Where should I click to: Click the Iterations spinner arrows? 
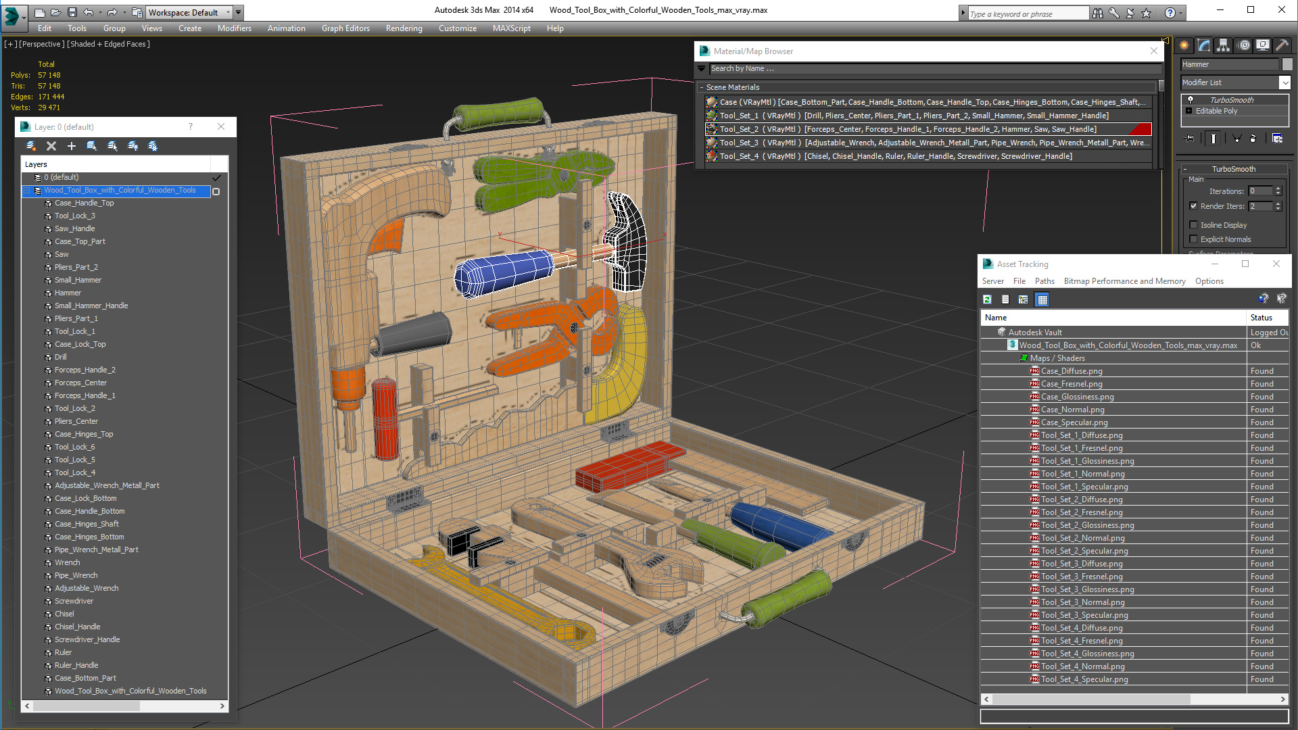tap(1278, 191)
